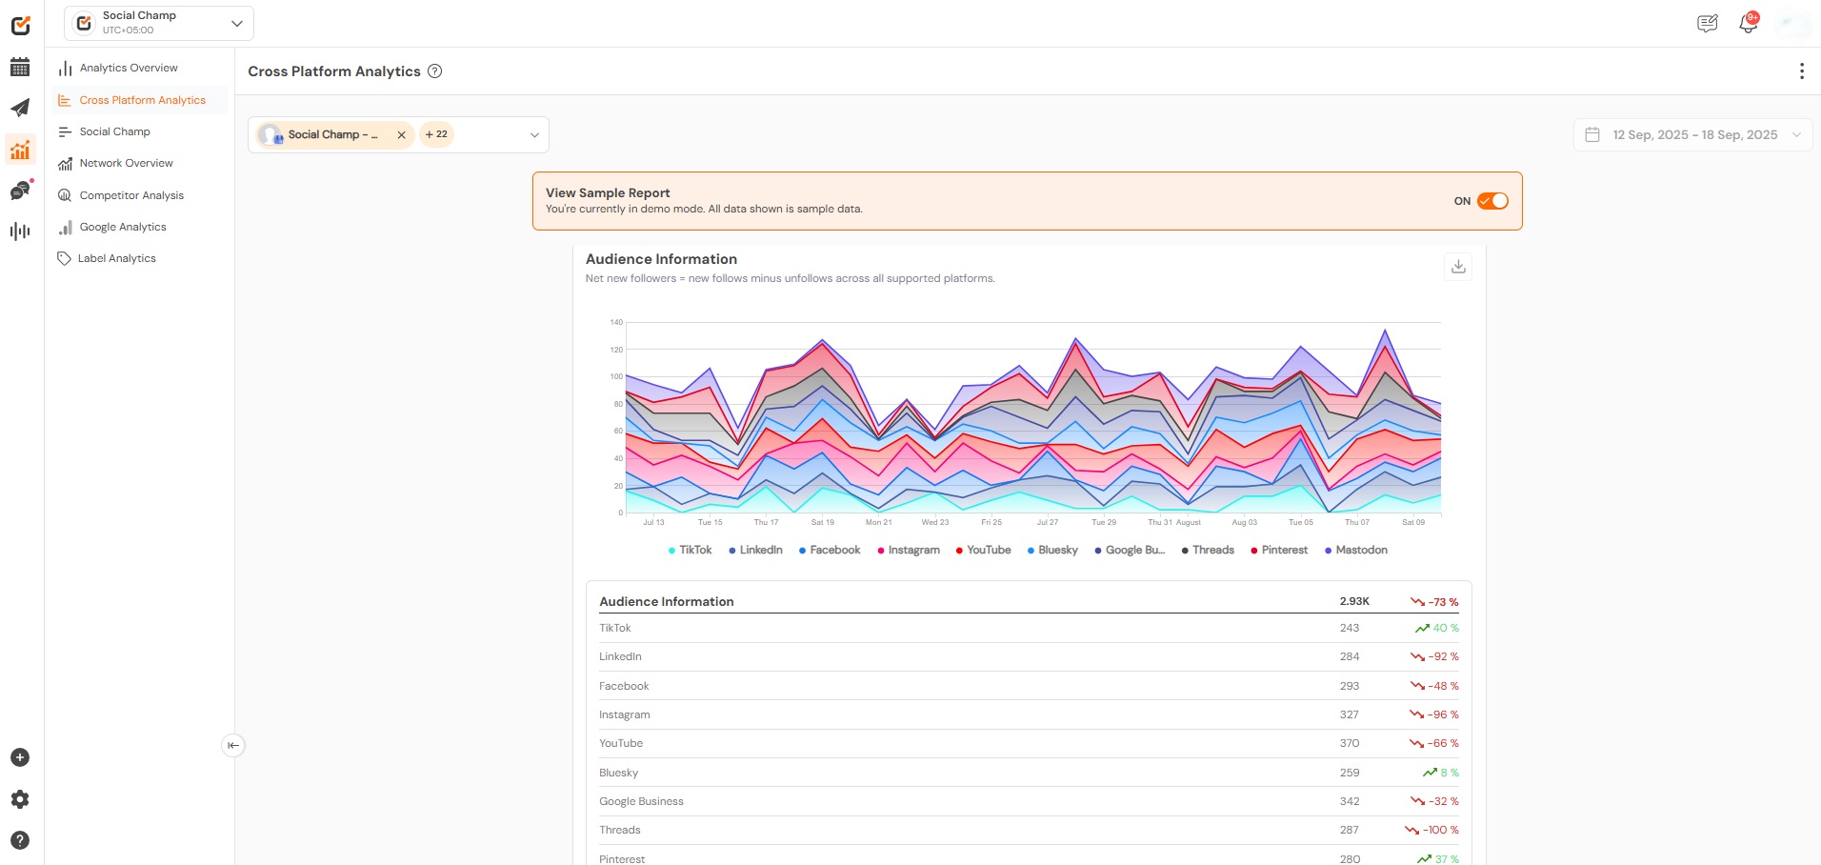Open the date range picker dropdown
The image size is (1821, 865).
tap(1693, 135)
